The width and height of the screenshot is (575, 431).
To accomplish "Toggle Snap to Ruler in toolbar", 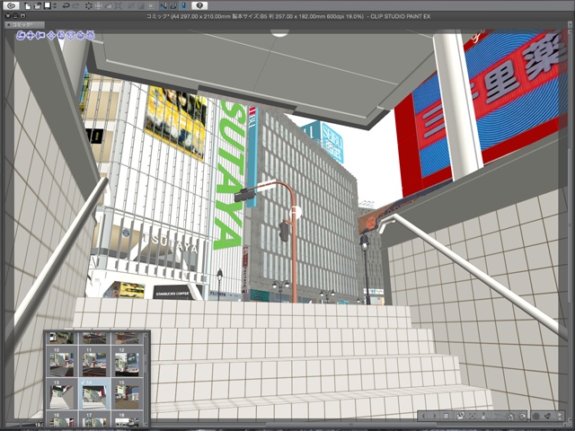I will pos(164,5).
